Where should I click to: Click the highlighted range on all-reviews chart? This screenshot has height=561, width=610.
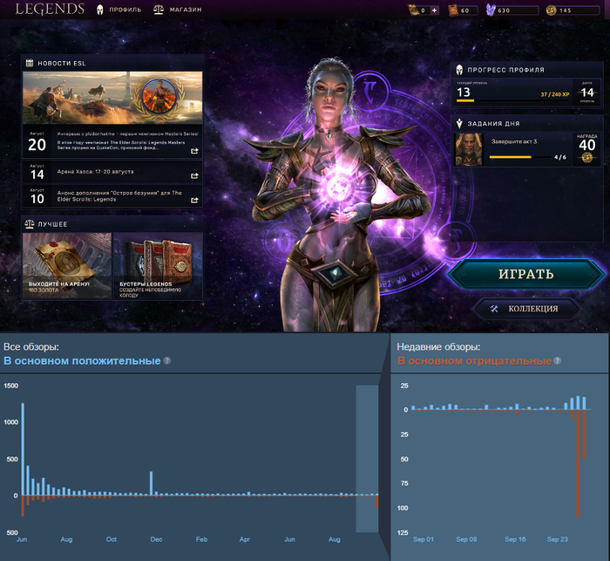(367, 458)
